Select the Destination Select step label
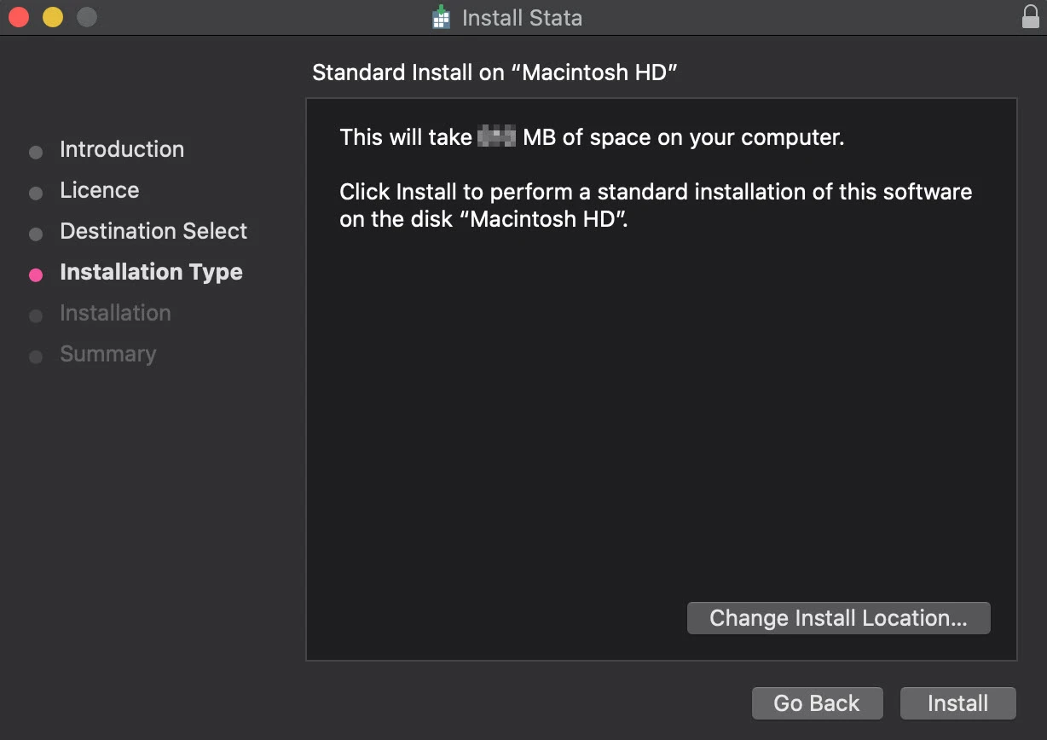Image resolution: width=1047 pixels, height=740 pixels. (x=153, y=231)
